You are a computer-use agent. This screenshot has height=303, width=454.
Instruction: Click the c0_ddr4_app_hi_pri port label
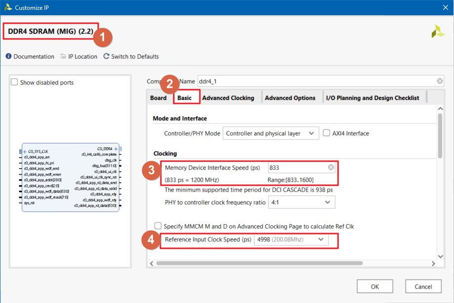point(39,163)
